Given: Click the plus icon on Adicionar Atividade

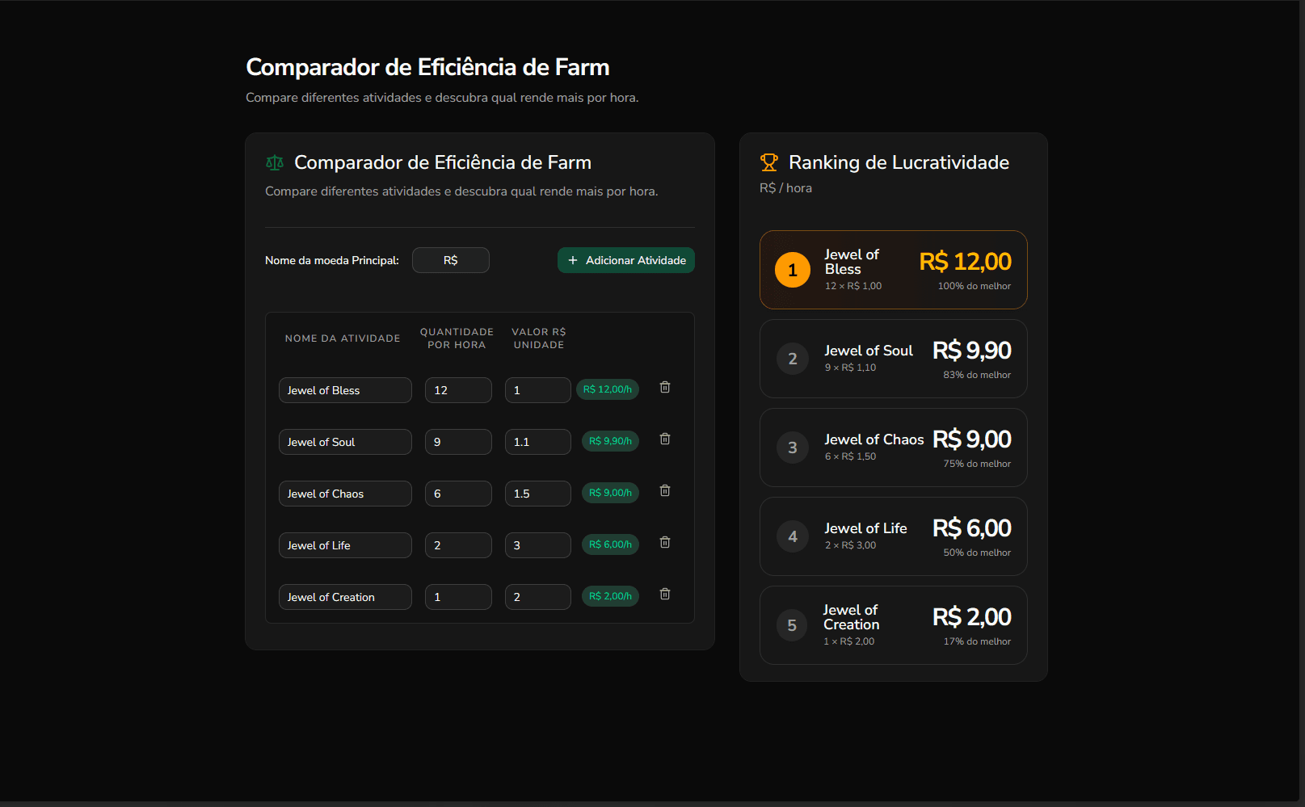Looking at the screenshot, I should 573,260.
